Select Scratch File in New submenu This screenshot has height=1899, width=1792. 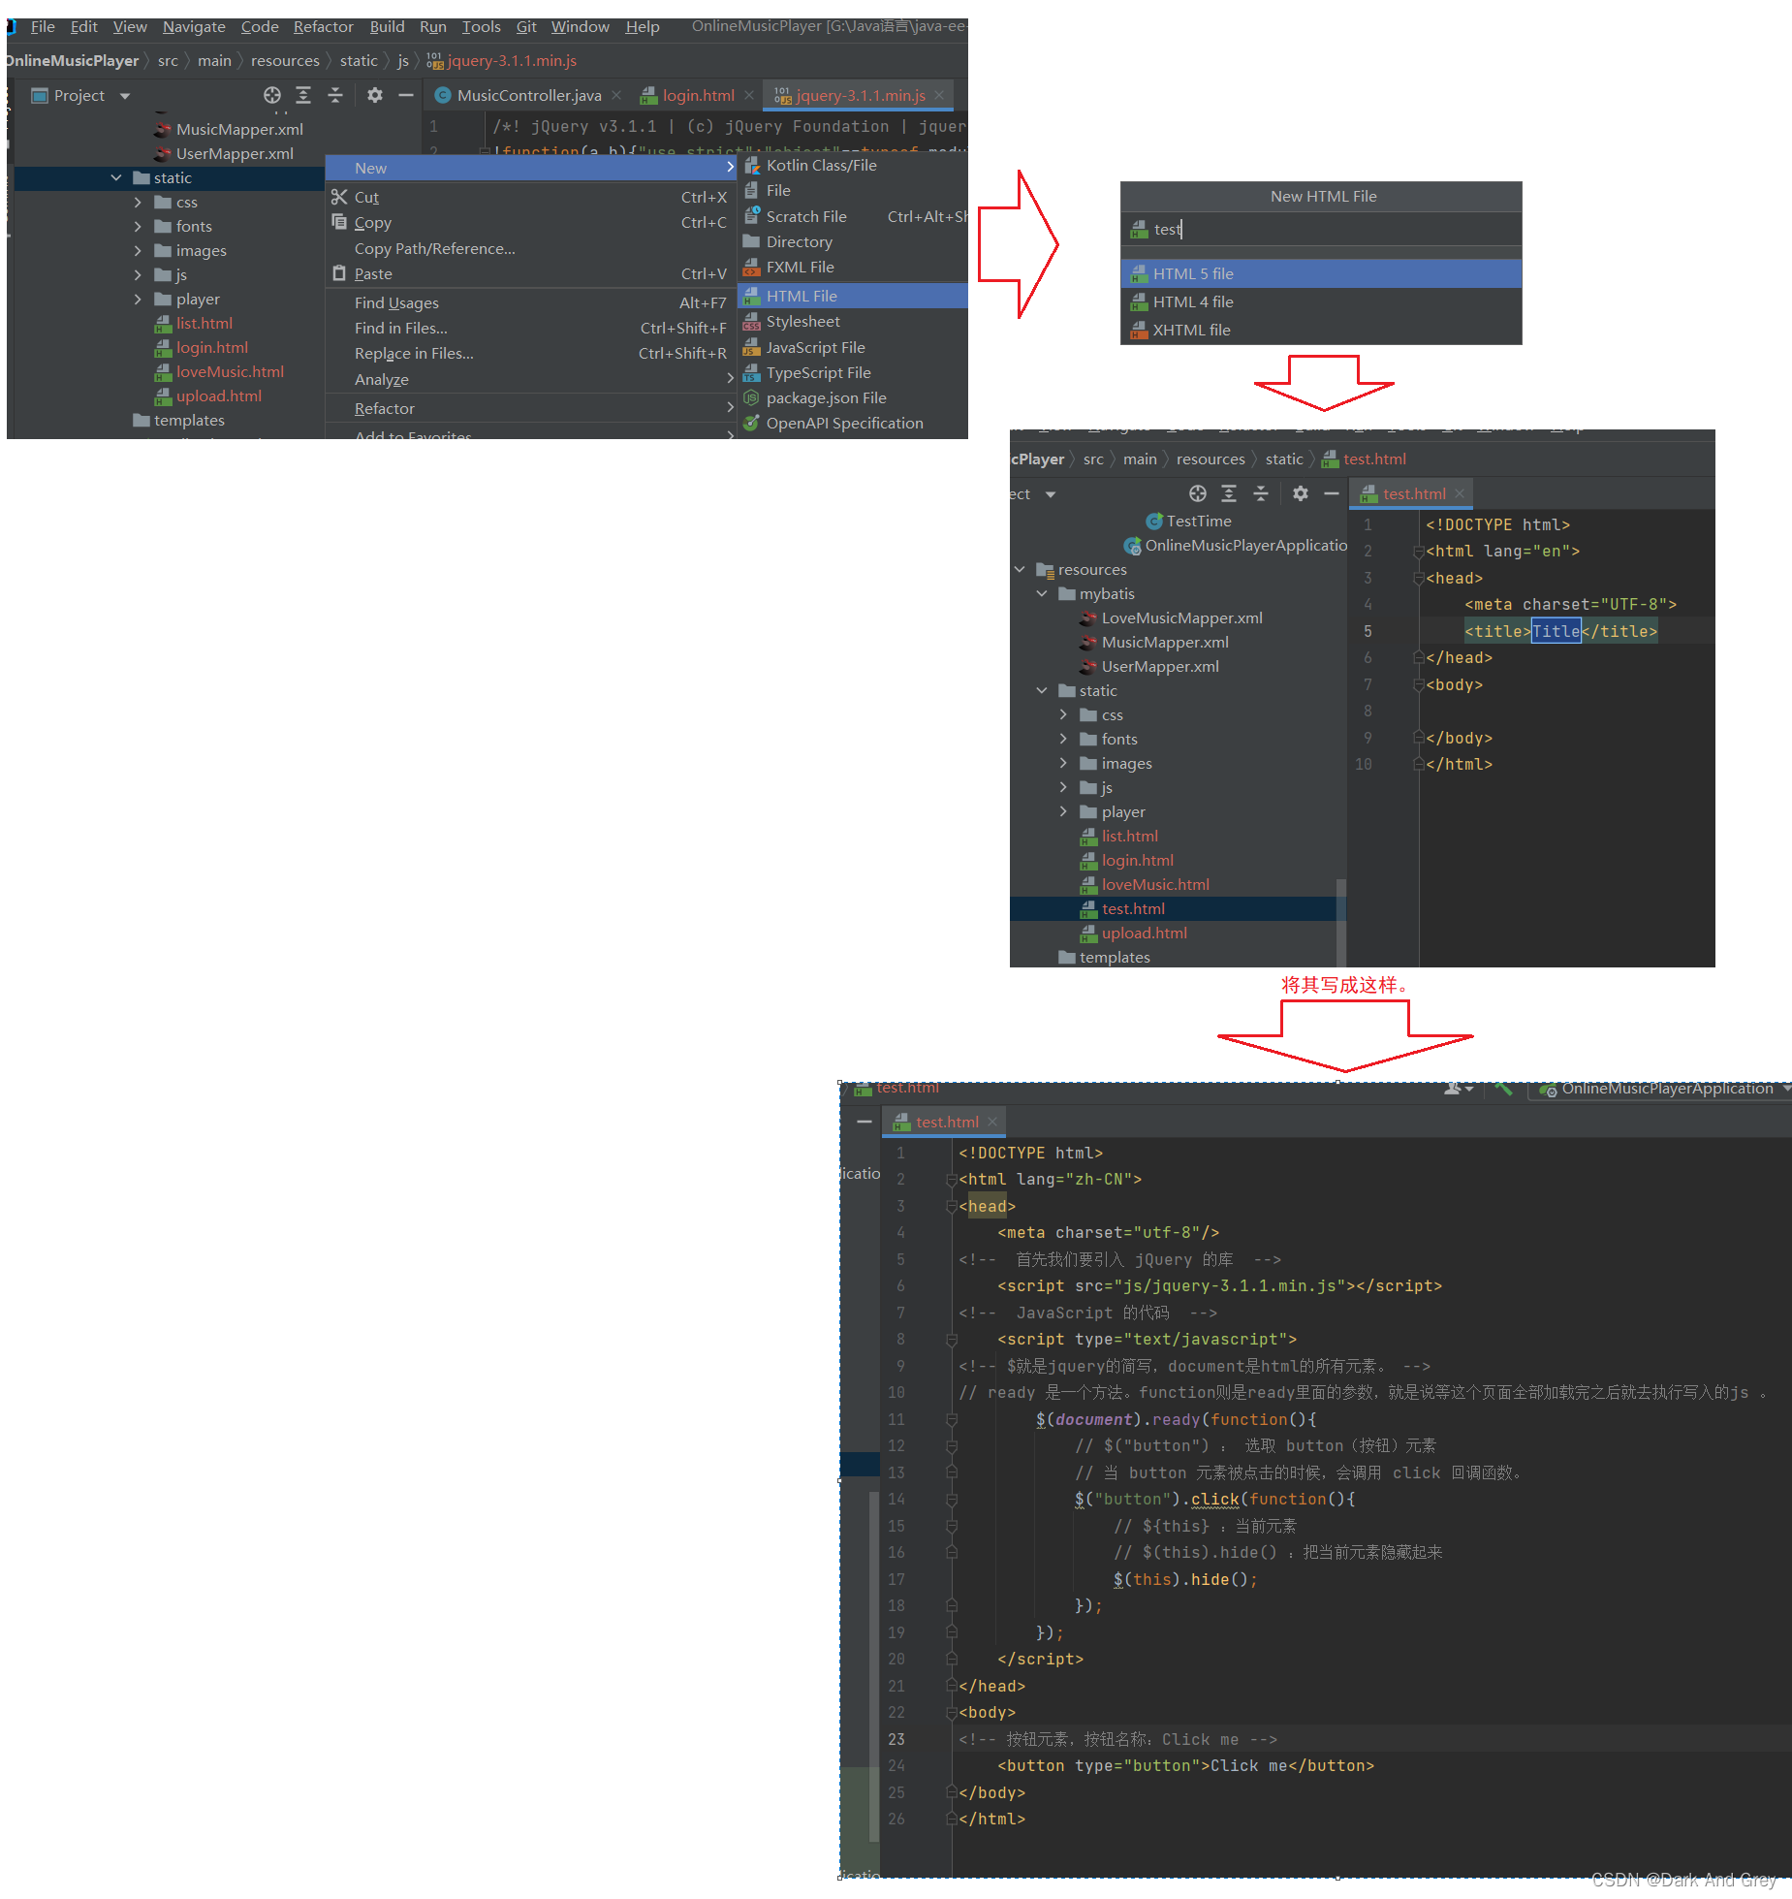pos(853,216)
